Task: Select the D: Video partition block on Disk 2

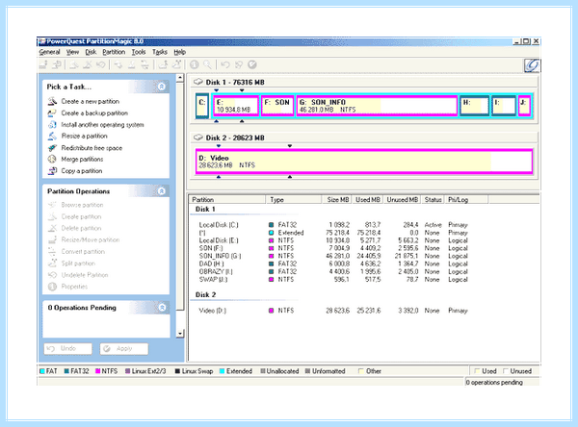Action: pyautogui.click(x=364, y=162)
